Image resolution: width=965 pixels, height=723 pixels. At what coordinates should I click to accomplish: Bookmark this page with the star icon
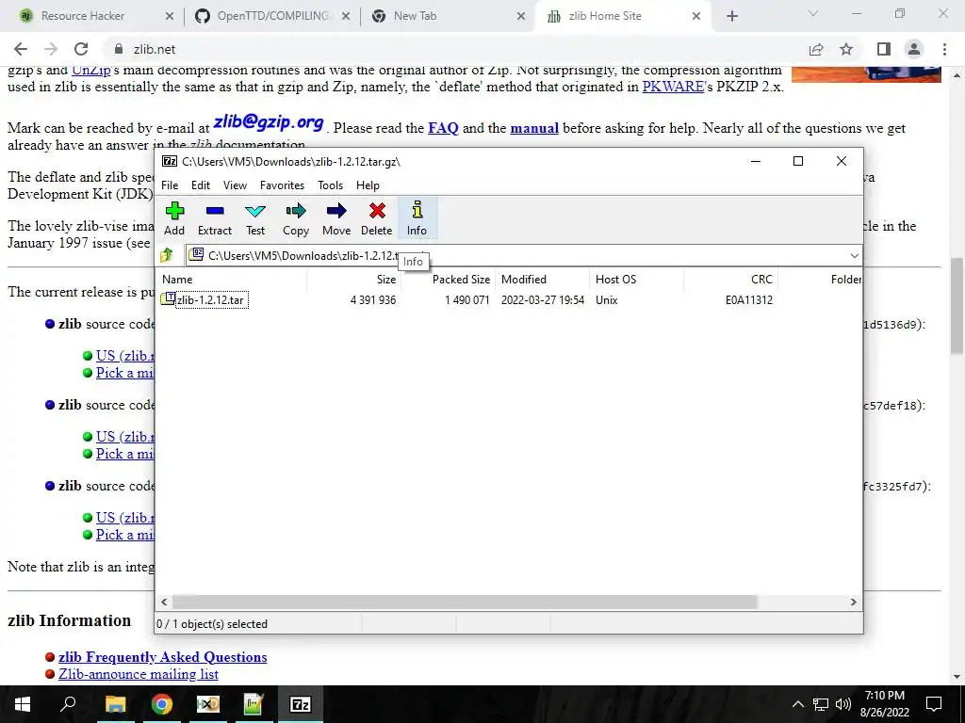point(846,49)
